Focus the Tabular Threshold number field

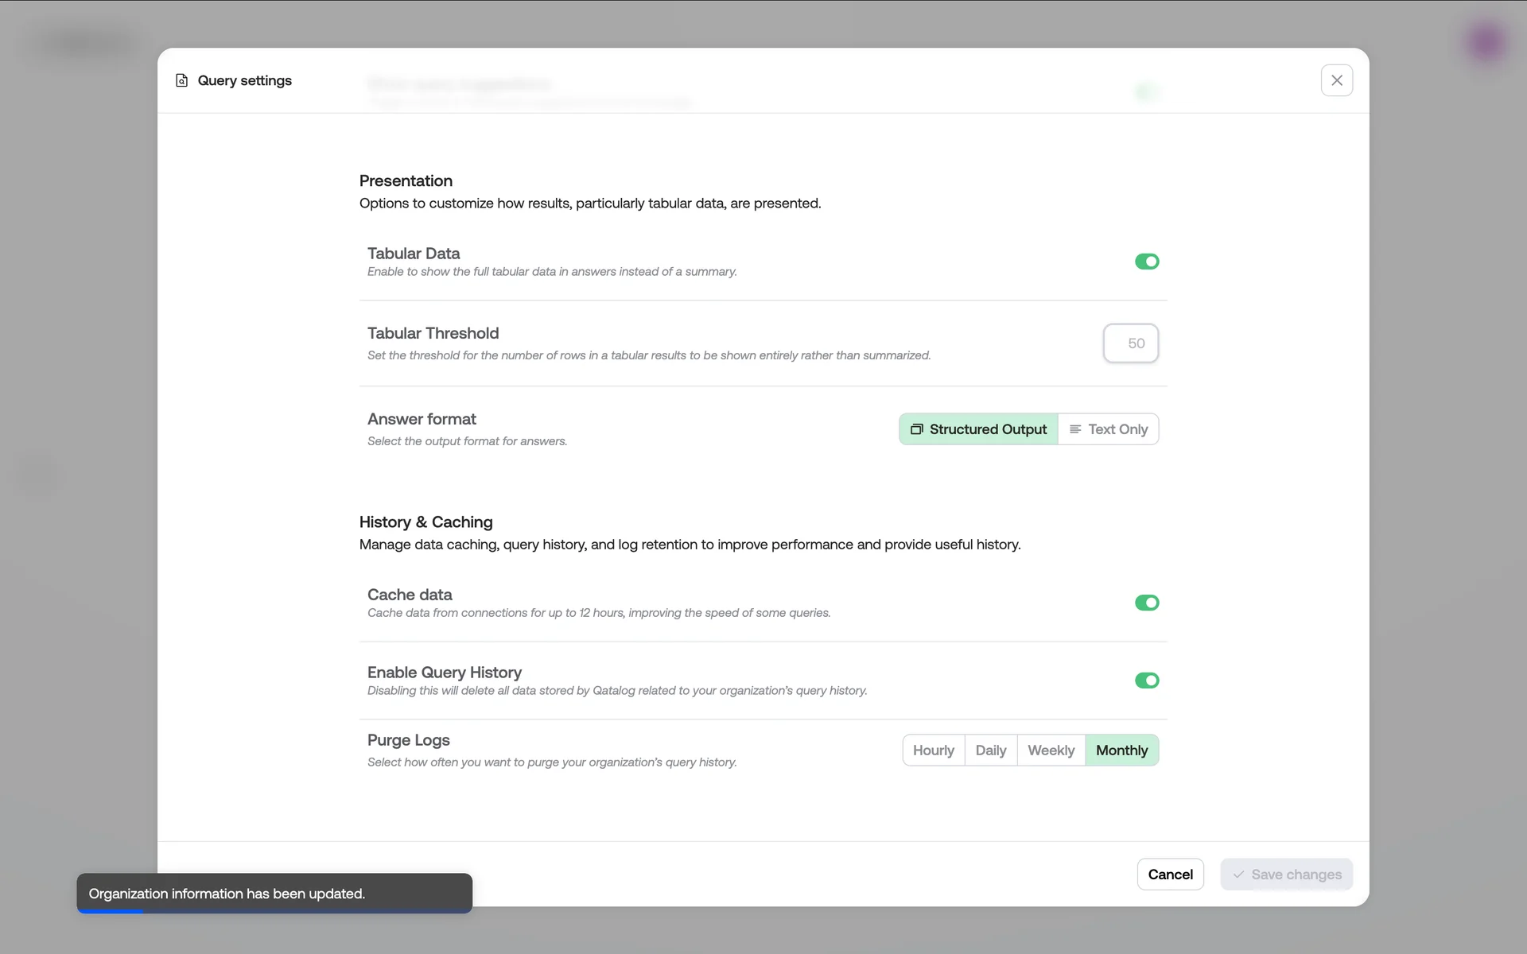(x=1130, y=343)
